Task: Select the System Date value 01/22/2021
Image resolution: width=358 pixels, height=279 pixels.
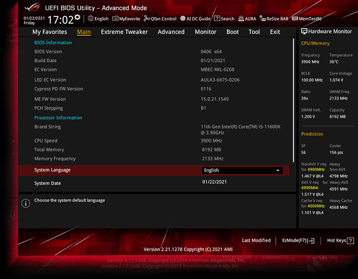Action: [214, 182]
